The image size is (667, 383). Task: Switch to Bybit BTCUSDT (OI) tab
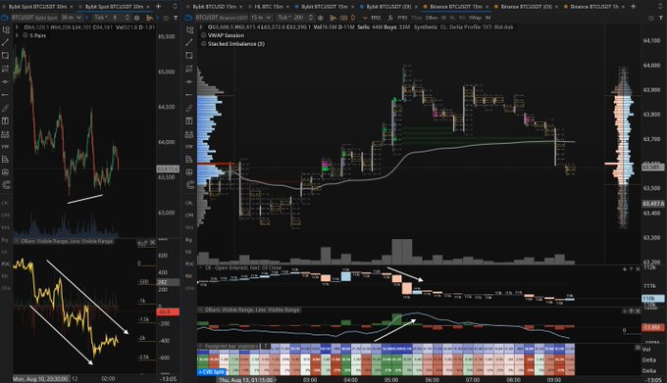[388, 7]
